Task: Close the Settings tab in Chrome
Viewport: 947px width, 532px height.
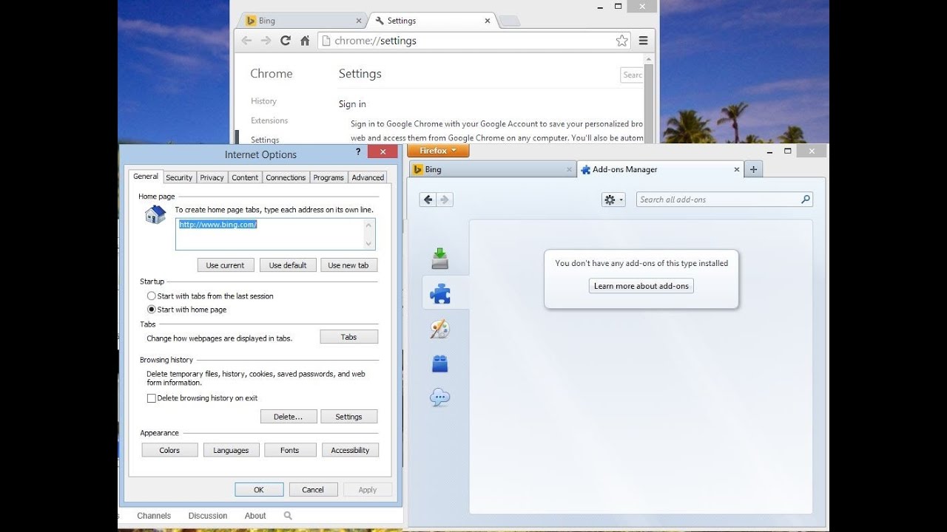Action: pos(488,21)
